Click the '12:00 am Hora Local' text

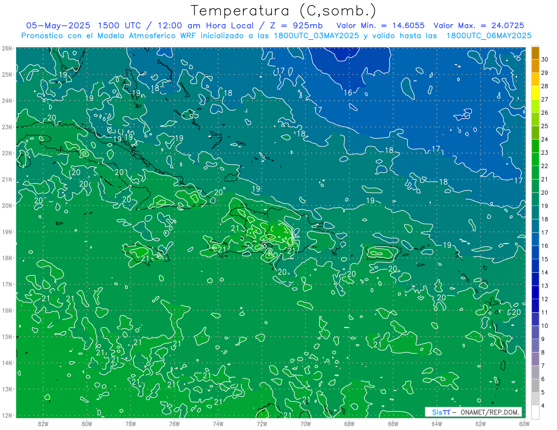pos(206,26)
